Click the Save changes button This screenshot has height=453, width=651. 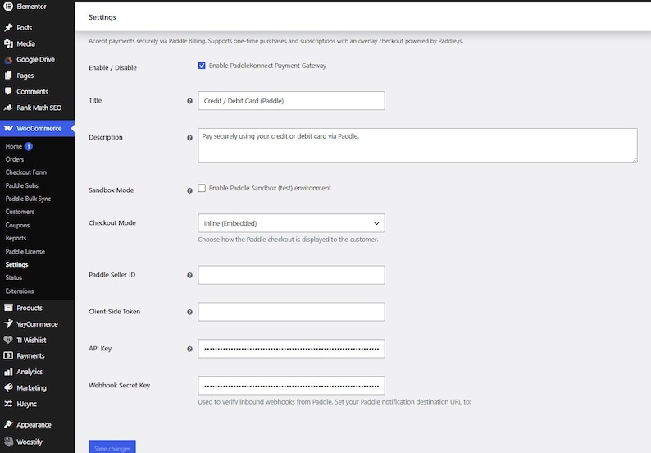pos(112,447)
